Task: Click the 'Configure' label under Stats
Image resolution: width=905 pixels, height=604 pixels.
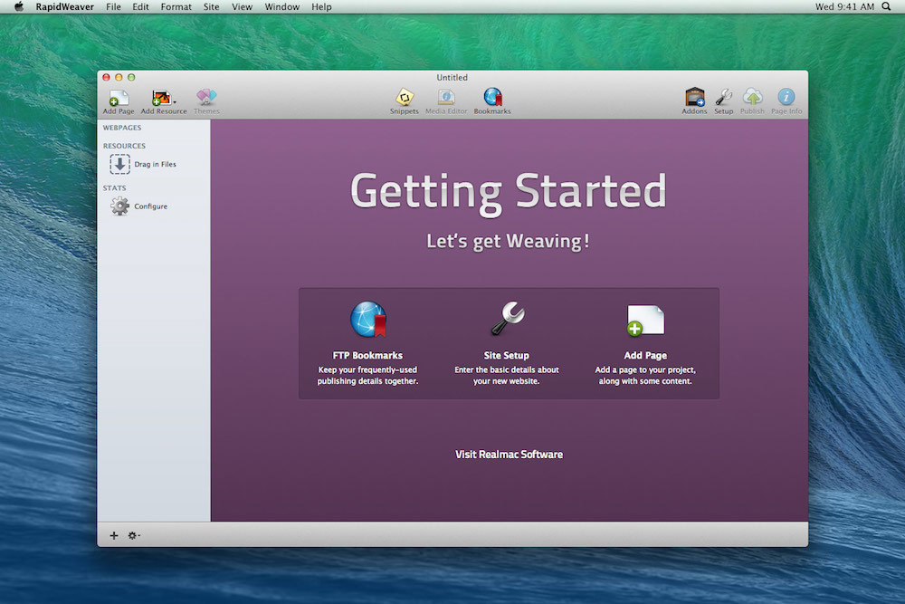Action: coord(150,206)
